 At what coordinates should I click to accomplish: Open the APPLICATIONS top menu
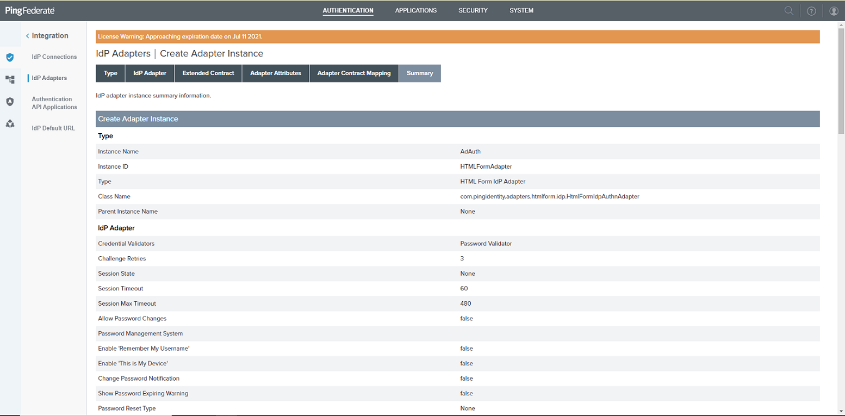[x=416, y=10]
